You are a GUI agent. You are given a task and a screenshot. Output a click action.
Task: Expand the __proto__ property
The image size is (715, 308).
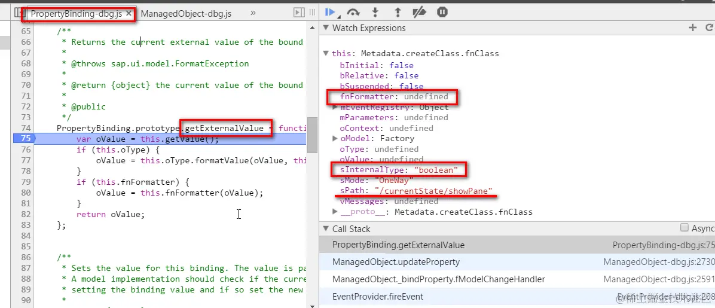coord(335,212)
